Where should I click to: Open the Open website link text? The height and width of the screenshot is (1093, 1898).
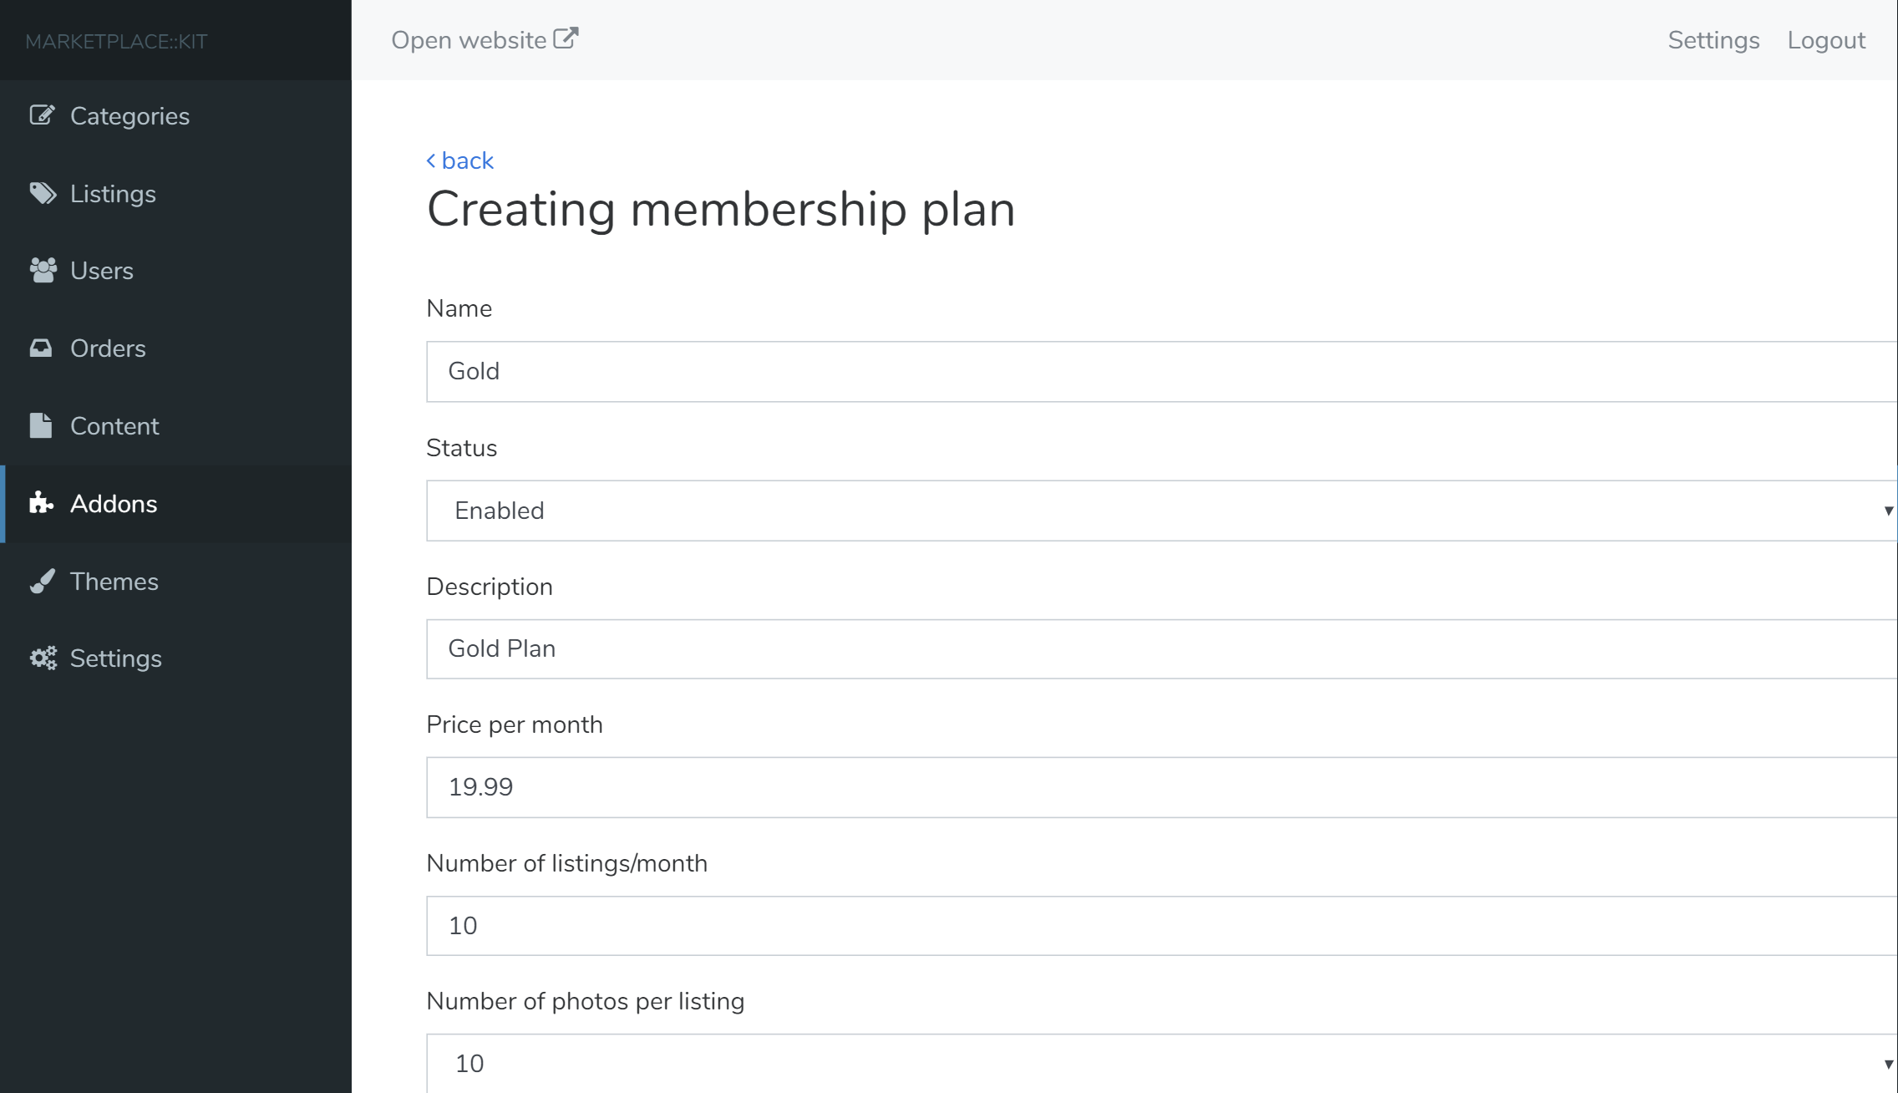click(469, 40)
